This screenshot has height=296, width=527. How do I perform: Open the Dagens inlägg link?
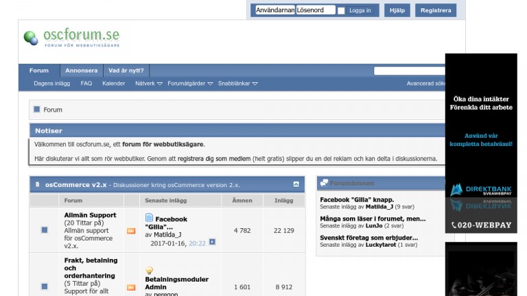tap(52, 84)
